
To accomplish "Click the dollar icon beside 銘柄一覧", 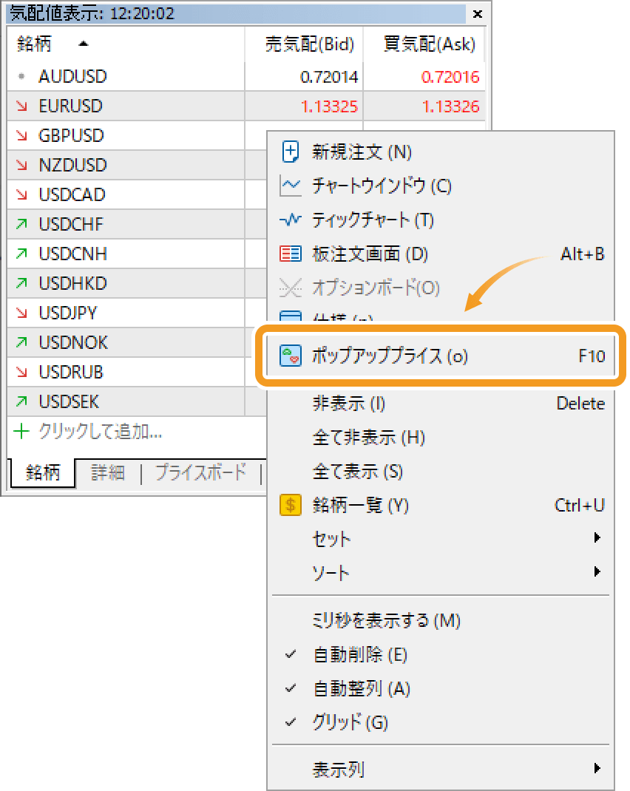I will (x=287, y=505).
